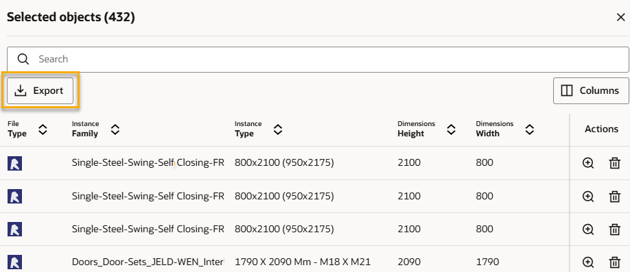Delete the JELD-WEN door set row

(x=615, y=262)
